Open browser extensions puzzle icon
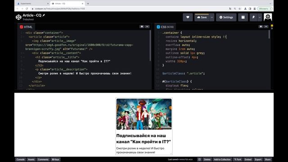 point(245,9)
